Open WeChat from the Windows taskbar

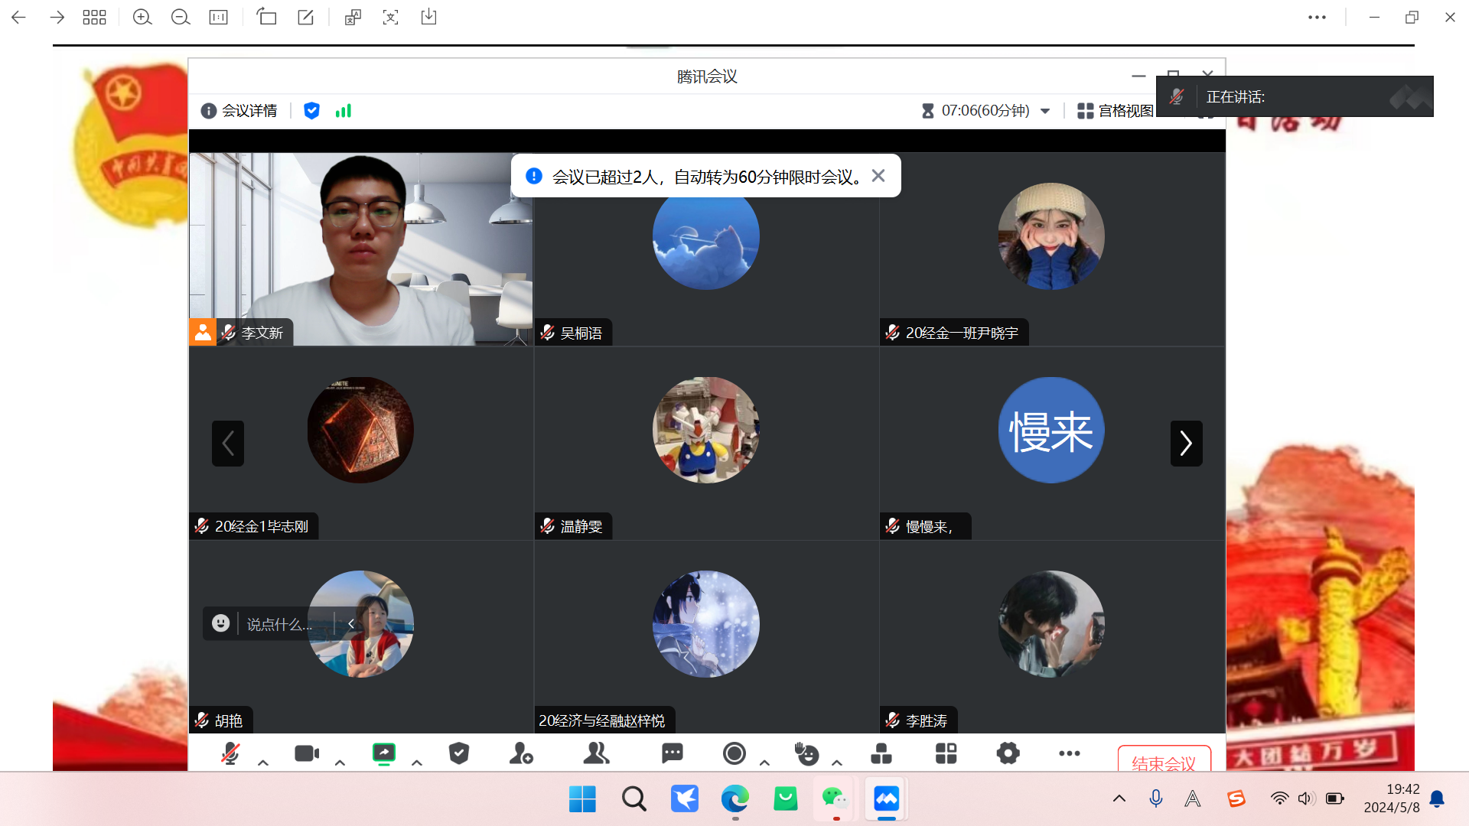pos(835,799)
